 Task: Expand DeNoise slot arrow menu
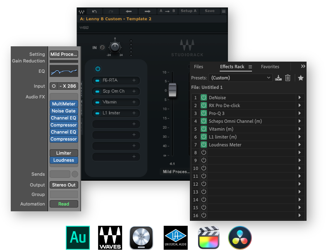300,98
